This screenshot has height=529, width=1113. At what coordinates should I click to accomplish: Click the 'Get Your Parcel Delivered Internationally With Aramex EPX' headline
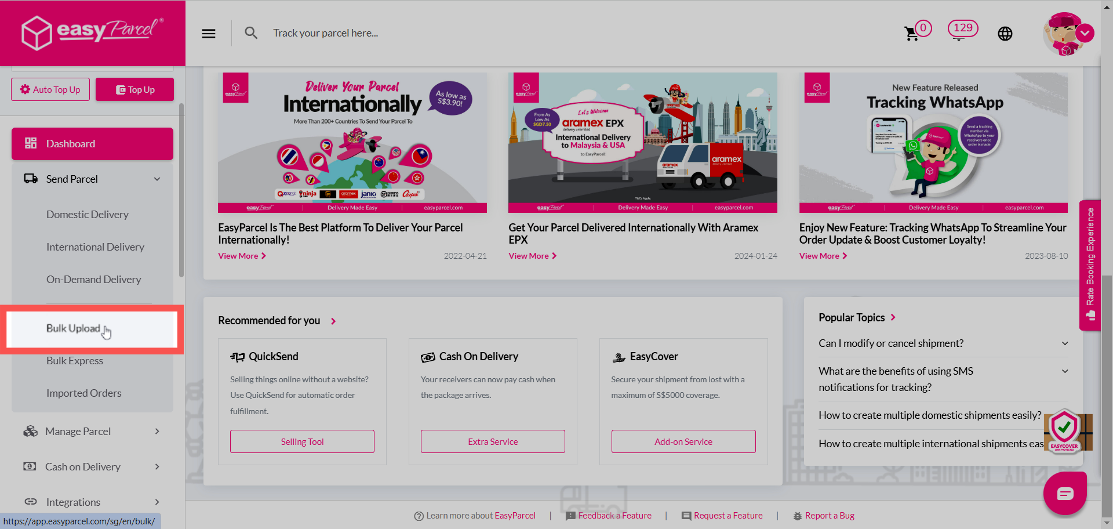coord(633,234)
